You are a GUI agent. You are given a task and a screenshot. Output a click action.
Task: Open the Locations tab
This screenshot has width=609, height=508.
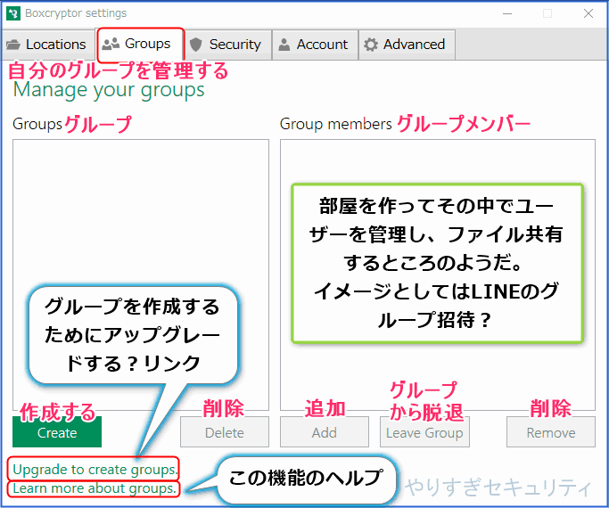click(x=47, y=45)
